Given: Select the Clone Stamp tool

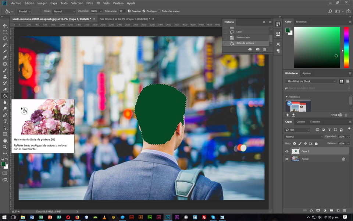Looking at the screenshot, I should (5, 77).
